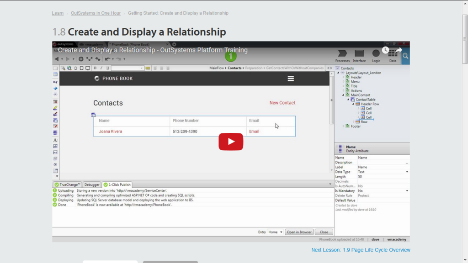Viewport: 468px width, 263px height.
Task: Click the Undo arrow icon
Action: tap(107, 59)
